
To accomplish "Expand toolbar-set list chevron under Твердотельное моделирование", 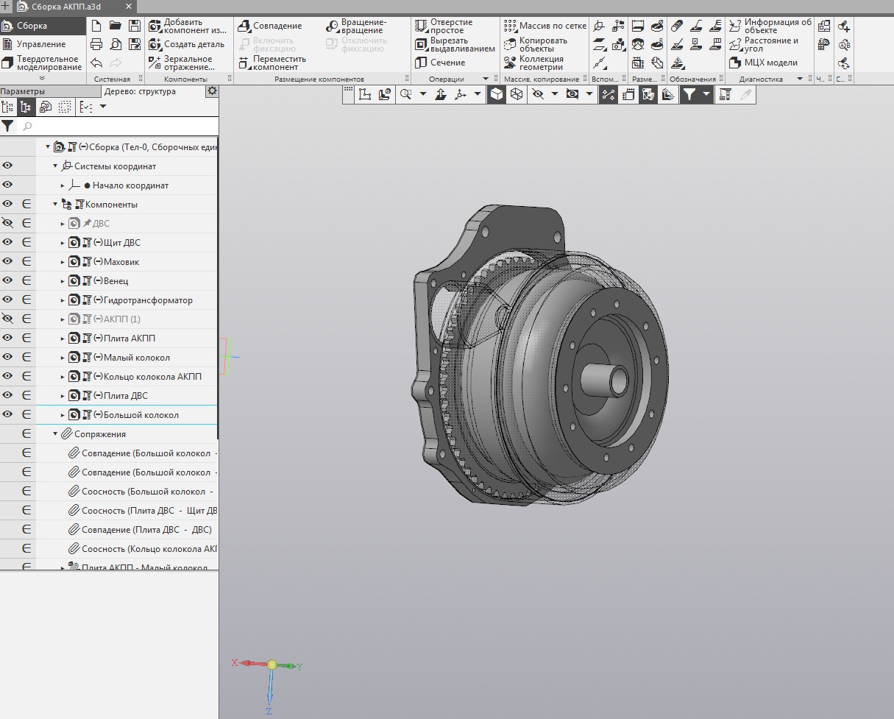I will (x=42, y=78).
